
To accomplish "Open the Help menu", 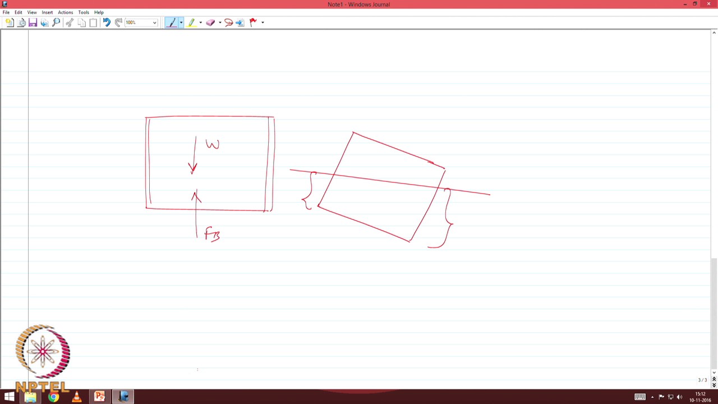I will pos(99,12).
